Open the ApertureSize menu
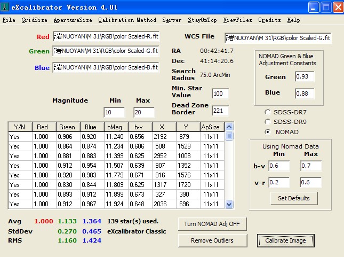Image resolution: width=344 pixels, height=257 pixels. coord(73,20)
